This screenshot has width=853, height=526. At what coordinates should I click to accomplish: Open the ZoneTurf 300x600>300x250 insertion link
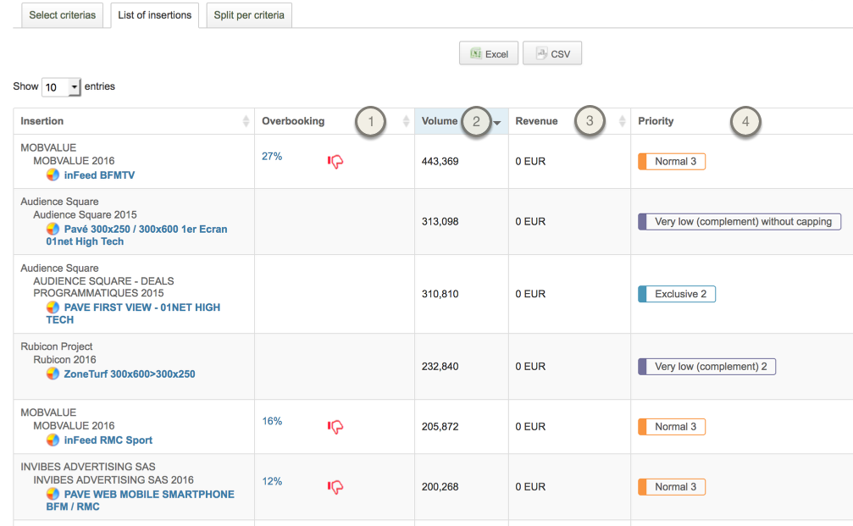pyautogui.click(x=129, y=374)
